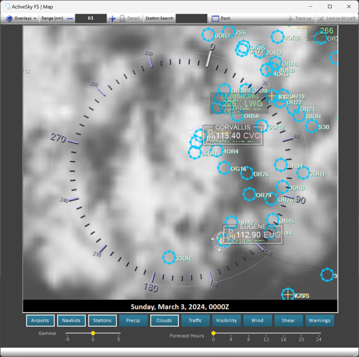Click the Station Search input field
The image size is (359, 357).
click(191, 18)
